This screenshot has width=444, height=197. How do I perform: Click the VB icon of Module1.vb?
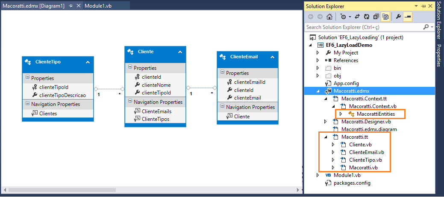(328, 175)
